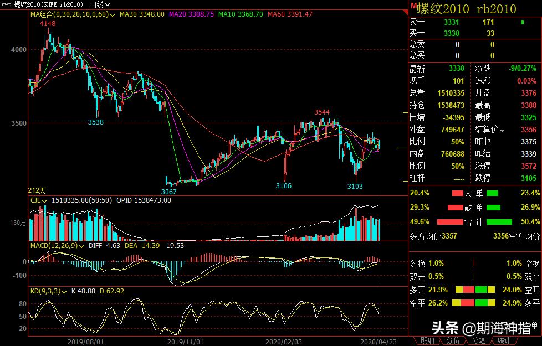
Task: Click the 大单 red buy bar
Action: coord(457,193)
